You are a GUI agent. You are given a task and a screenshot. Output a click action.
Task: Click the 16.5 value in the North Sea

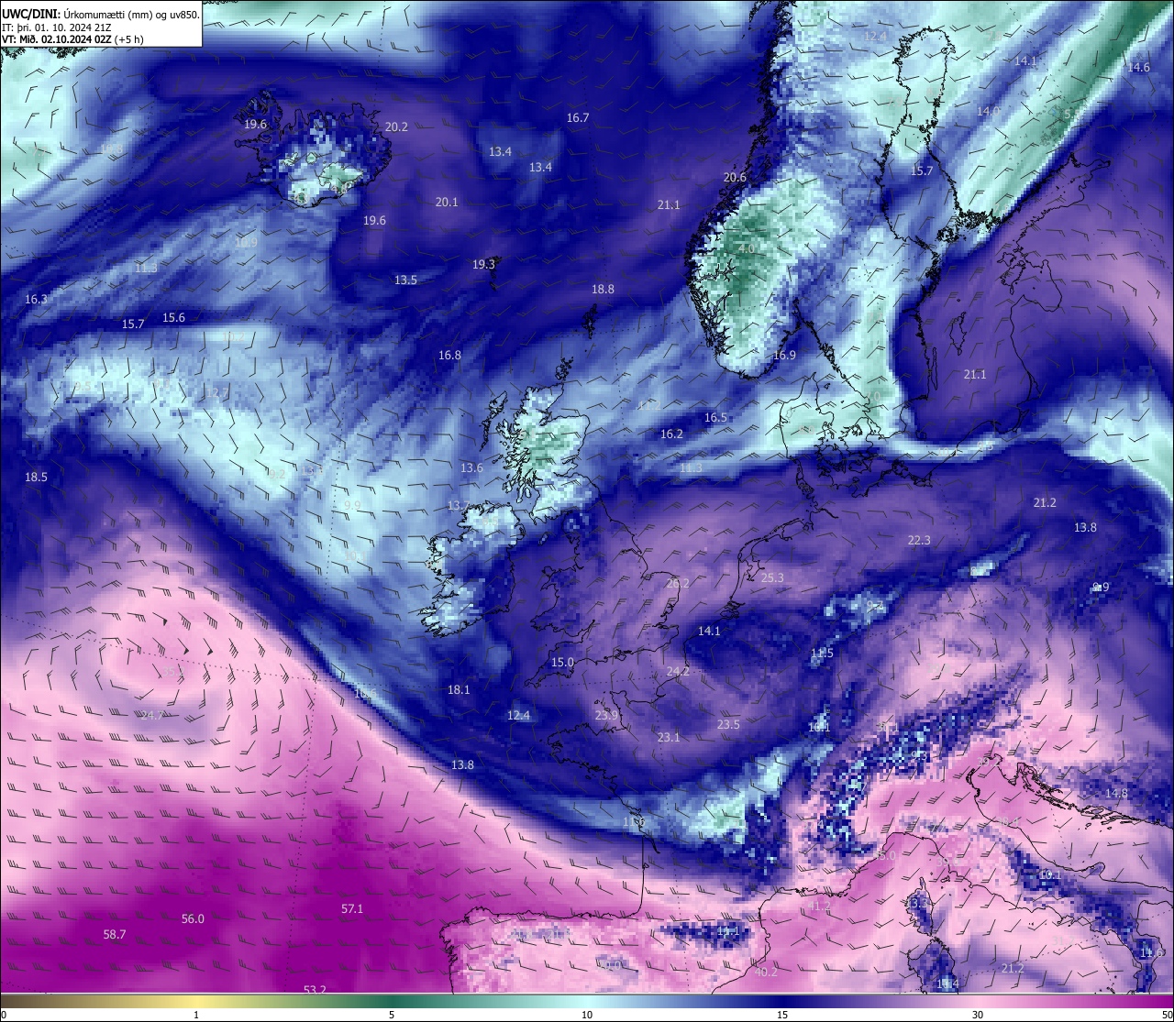(x=715, y=417)
